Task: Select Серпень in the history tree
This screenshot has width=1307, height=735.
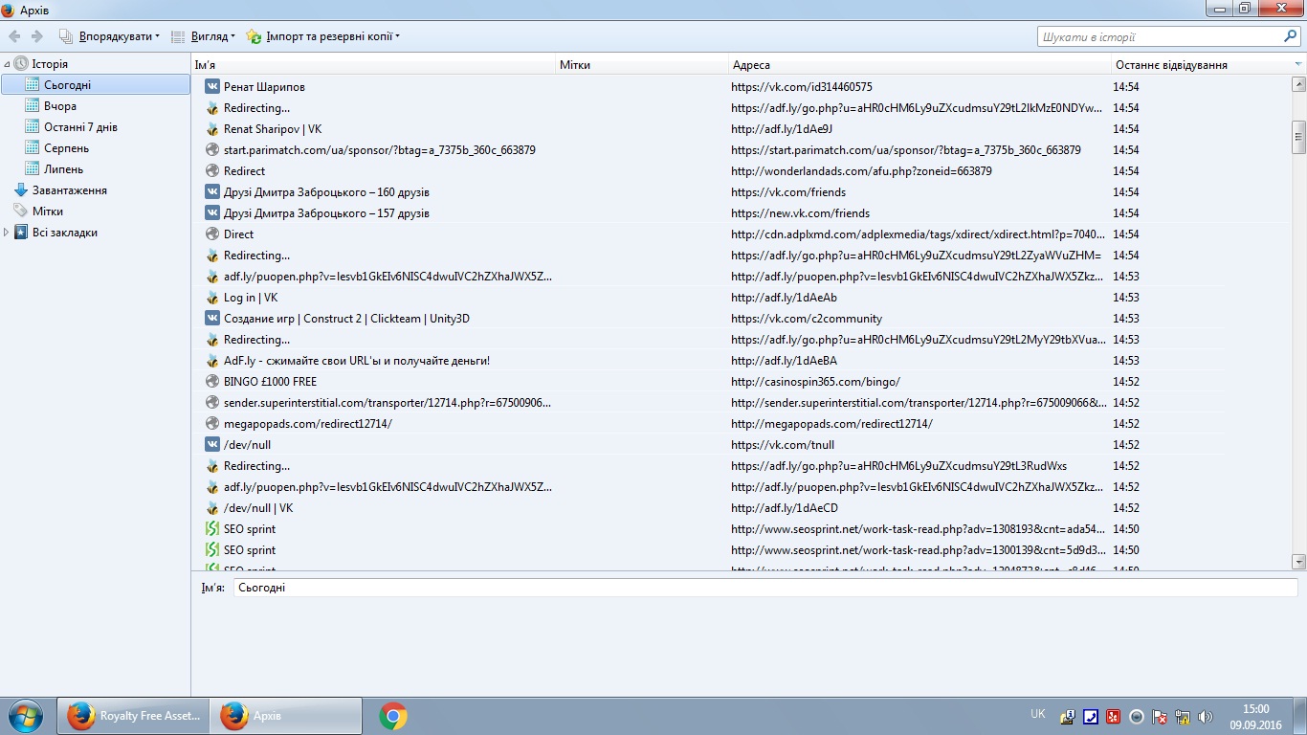Action: tap(66, 148)
